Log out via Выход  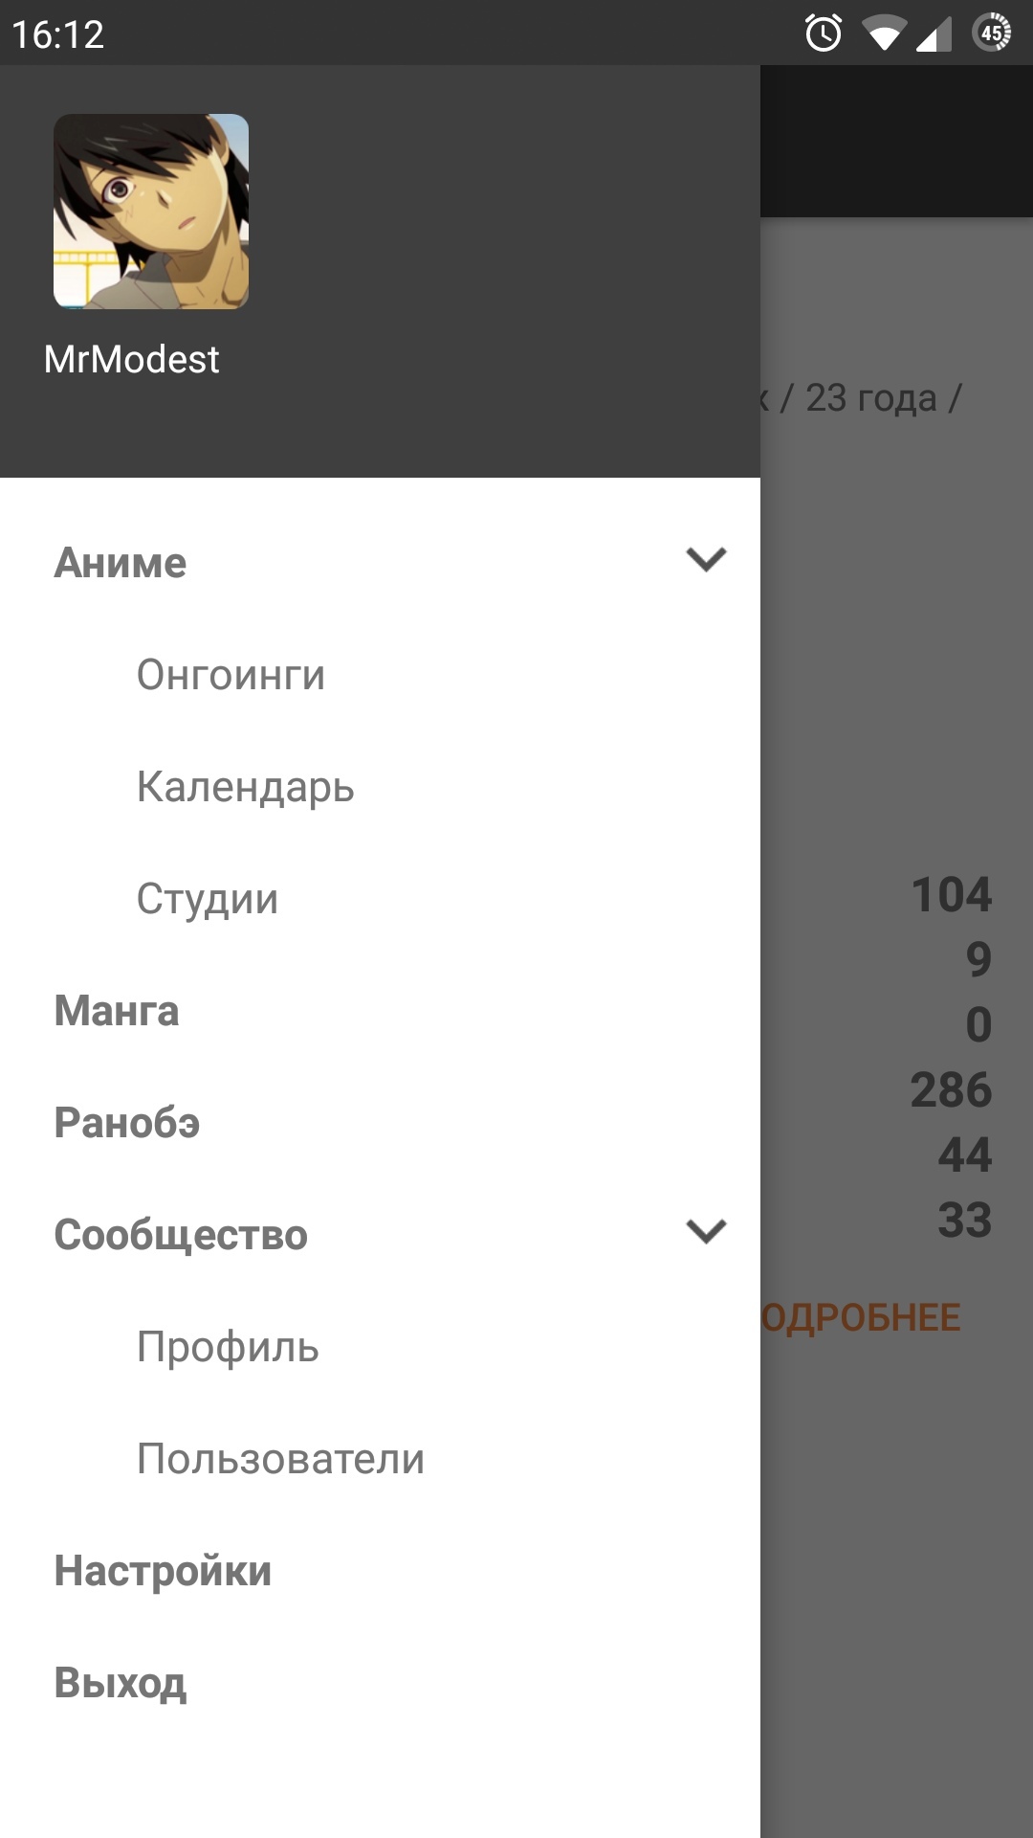121,1683
